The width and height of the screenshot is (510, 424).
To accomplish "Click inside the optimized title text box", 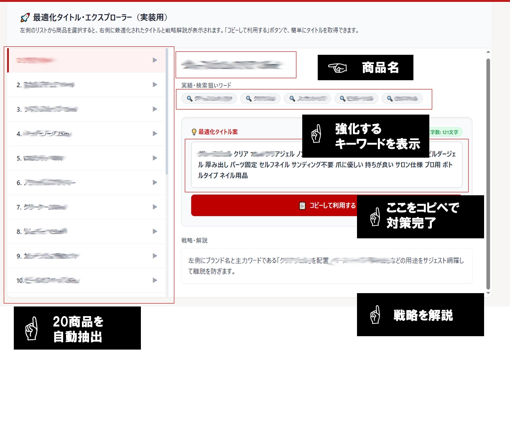I will click(x=326, y=165).
